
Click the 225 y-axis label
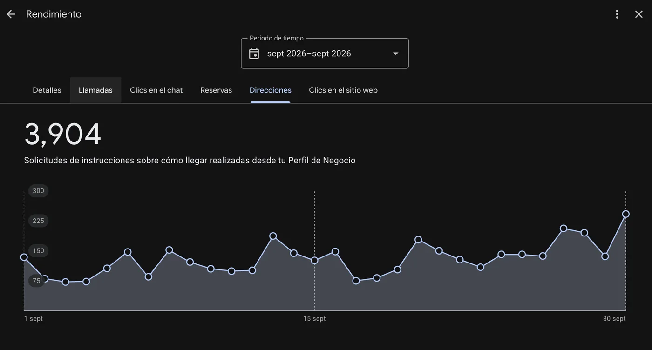coord(39,221)
